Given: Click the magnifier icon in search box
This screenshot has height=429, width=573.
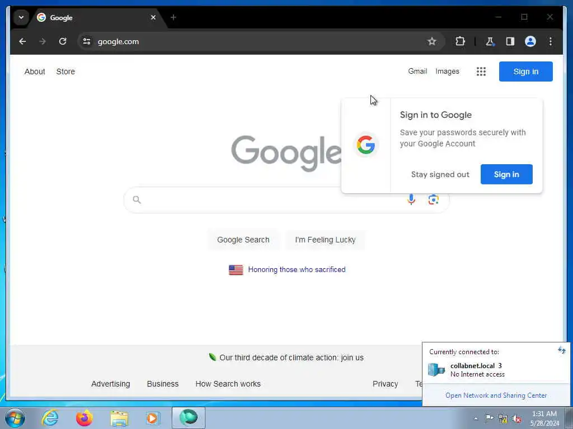Looking at the screenshot, I should tap(137, 199).
